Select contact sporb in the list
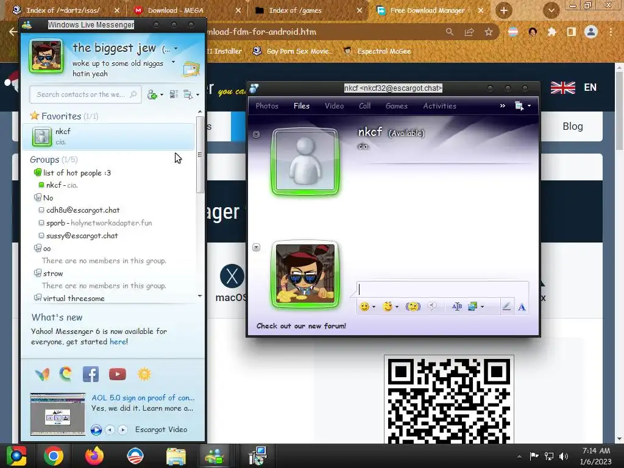Screen dimensions: 624x468 coord(96,223)
